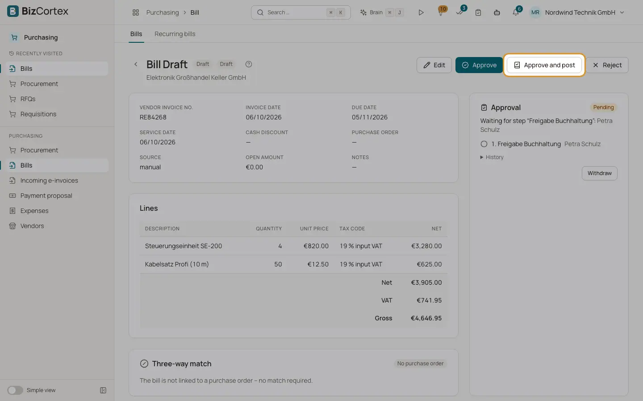Select the Freigabe Buchhaltung step radio circle
The image size is (643, 401).
pos(484,144)
